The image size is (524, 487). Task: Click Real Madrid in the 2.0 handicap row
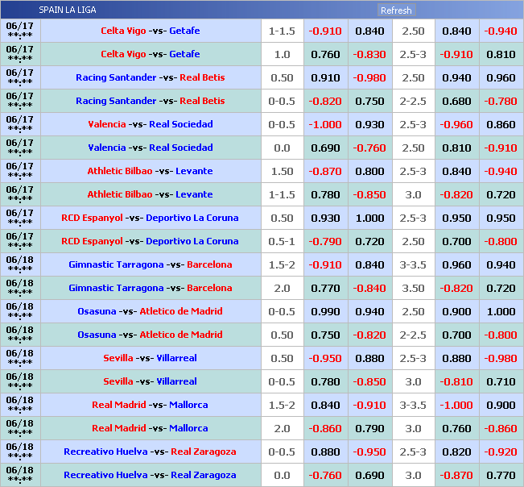[x=119, y=428]
